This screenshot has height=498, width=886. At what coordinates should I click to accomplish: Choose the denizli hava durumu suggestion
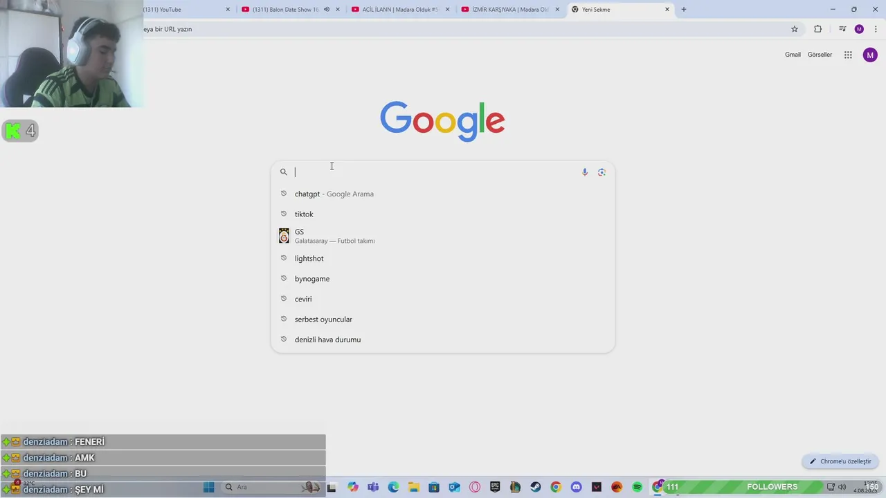tap(442, 340)
